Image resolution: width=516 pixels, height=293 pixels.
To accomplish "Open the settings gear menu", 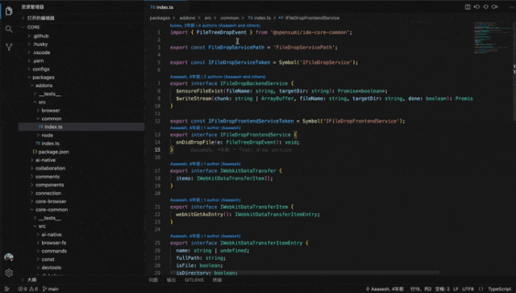I will point(9,273).
